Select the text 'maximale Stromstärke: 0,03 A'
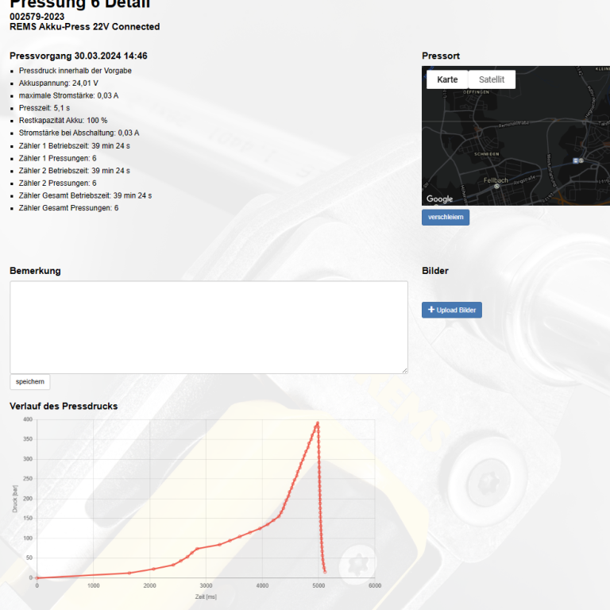This screenshot has width=610, height=610. [x=68, y=95]
